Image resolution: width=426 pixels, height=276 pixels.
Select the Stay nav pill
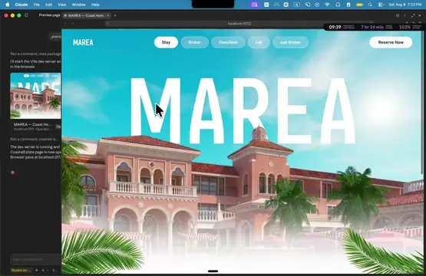[x=166, y=42]
